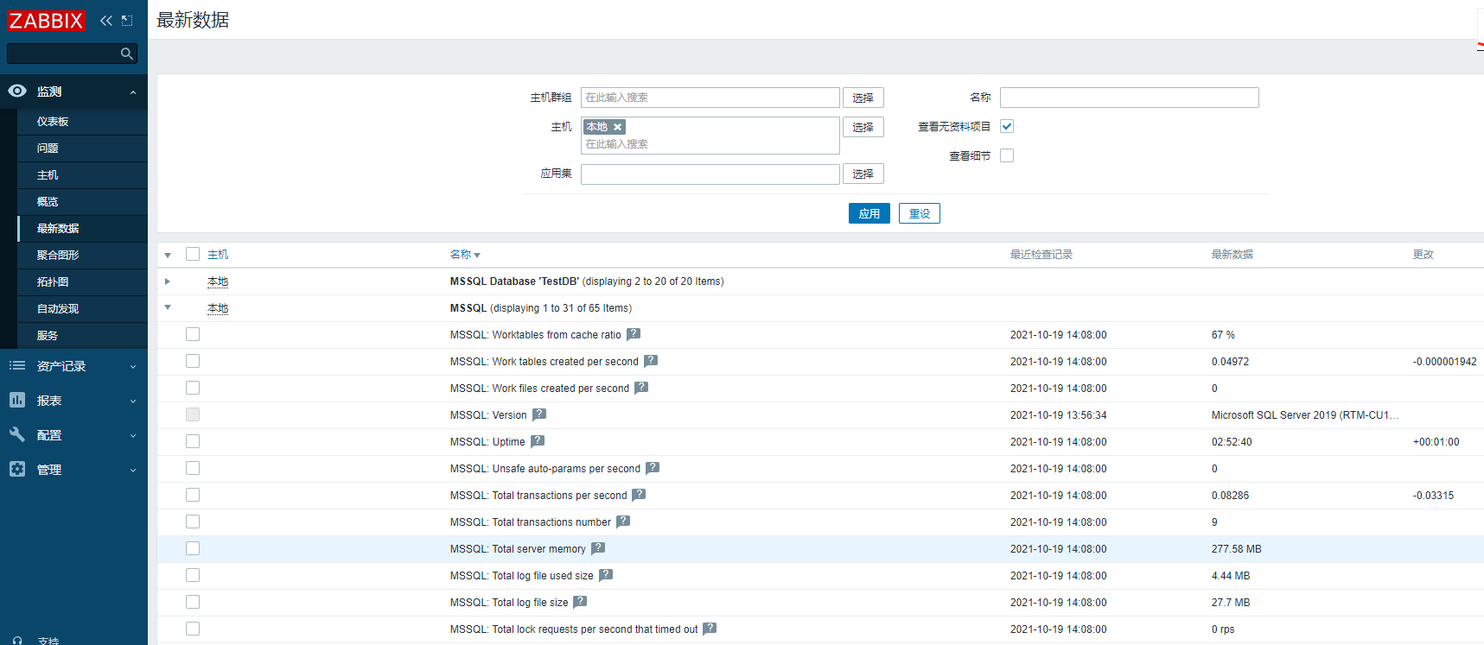This screenshot has height=645, width=1484.
Task: Open help icon for Worktables from cache ratio
Action: 634,334
